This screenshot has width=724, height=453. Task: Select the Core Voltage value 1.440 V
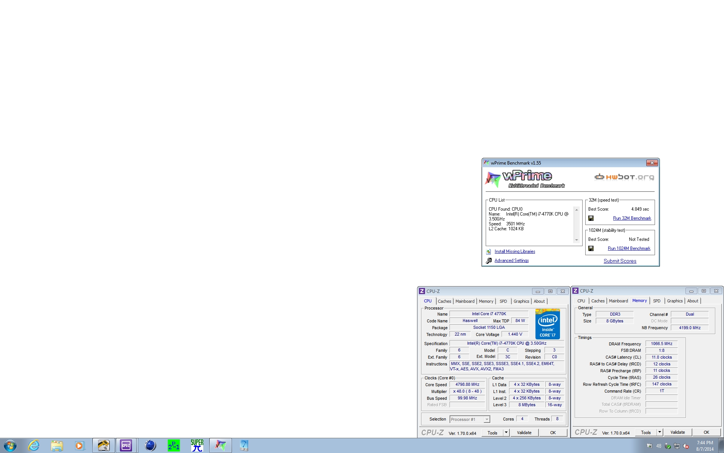(x=515, y=334)
